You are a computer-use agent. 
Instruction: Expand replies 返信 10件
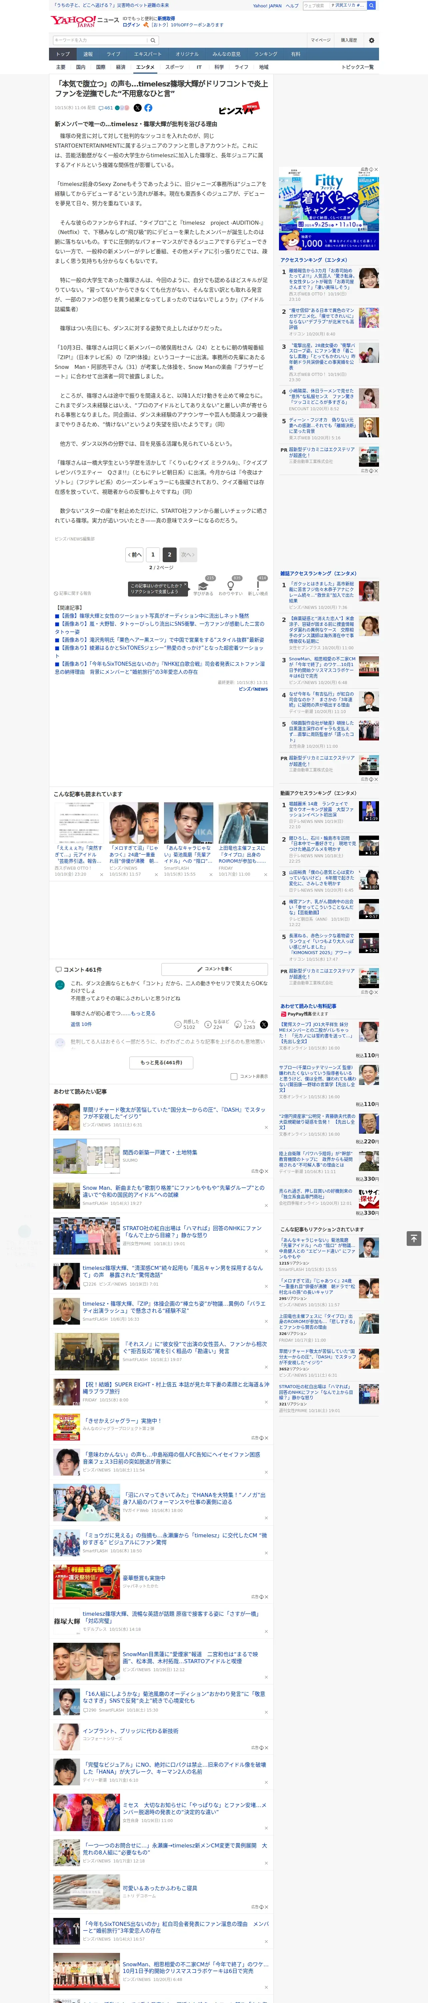[81, 1025]
